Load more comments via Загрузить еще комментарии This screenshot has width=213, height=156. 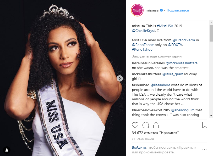[157, 56]
